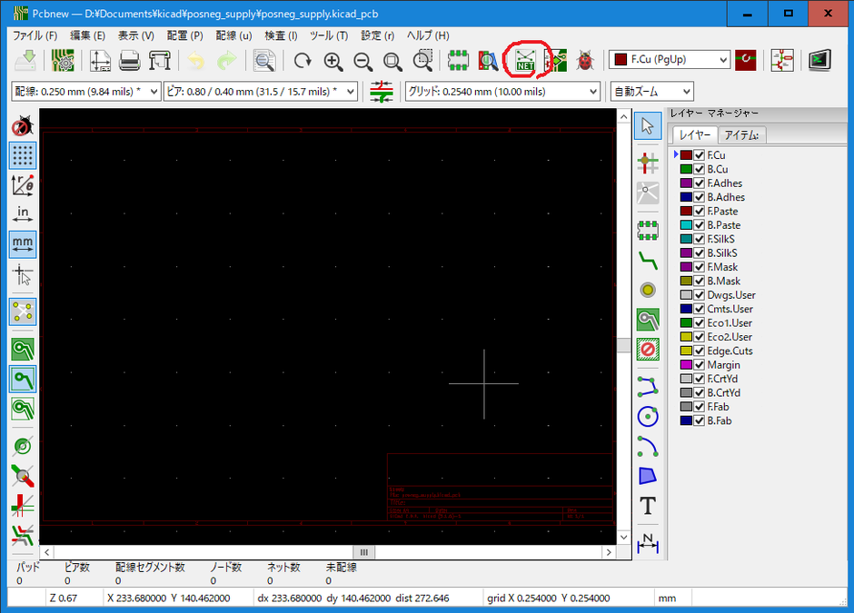This screenshot has height=613, width=854.
Task: Select the arrow cursor tool
Action: pyautogui.click(x=648, y=125)
